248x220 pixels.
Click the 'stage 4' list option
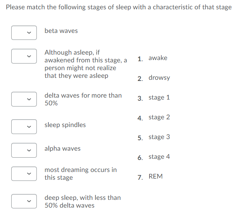click(x=159, y=157)
